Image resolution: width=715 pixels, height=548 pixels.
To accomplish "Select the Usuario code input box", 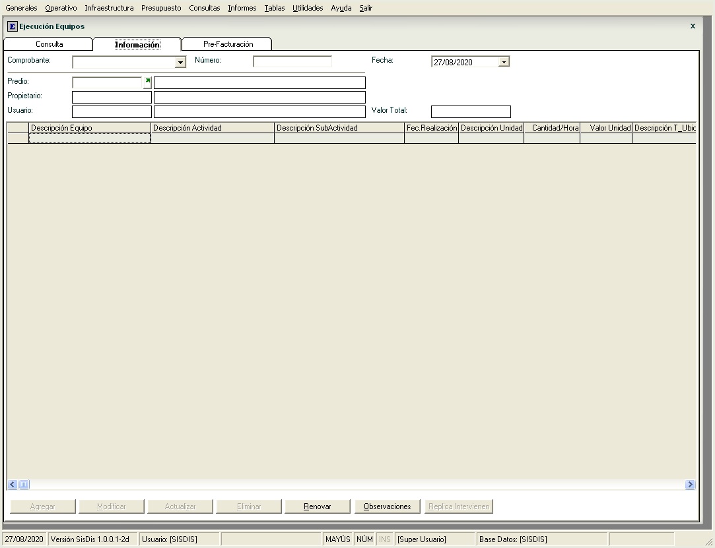I will point(112,111).
